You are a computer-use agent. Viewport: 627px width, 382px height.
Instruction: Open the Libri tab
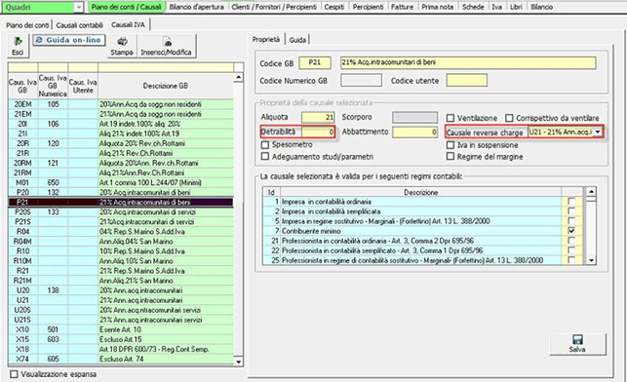pos(516,7)
